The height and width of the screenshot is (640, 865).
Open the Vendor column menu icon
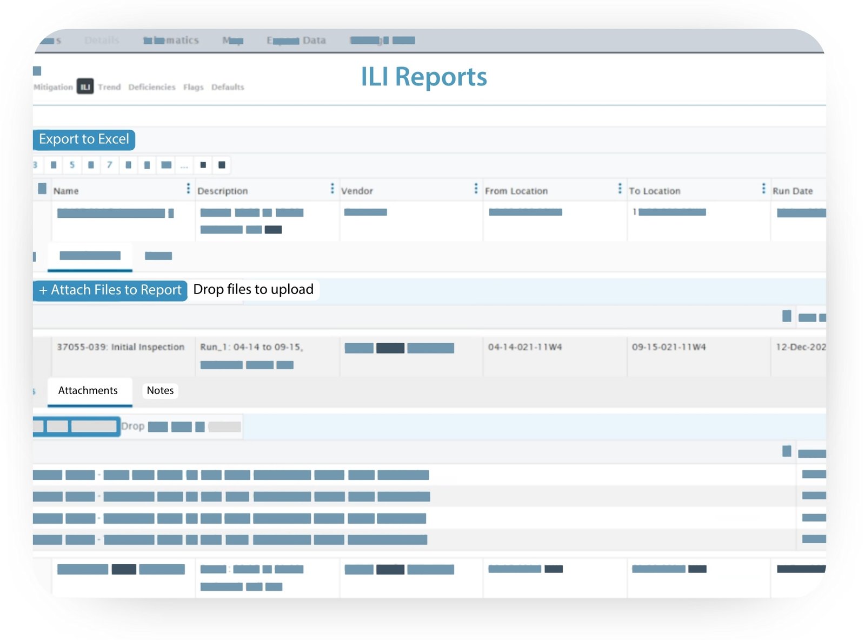[475, 189]
